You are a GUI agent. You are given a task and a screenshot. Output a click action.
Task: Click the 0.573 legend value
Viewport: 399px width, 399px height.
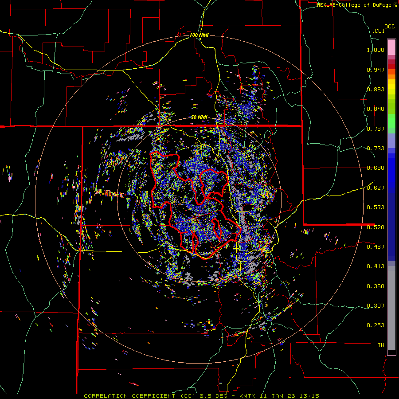(x=376, y=207)
